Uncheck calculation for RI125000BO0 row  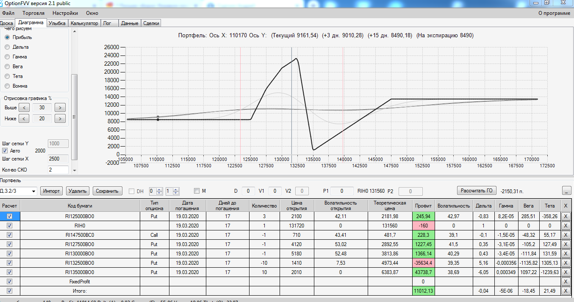(x=10, y=216)
